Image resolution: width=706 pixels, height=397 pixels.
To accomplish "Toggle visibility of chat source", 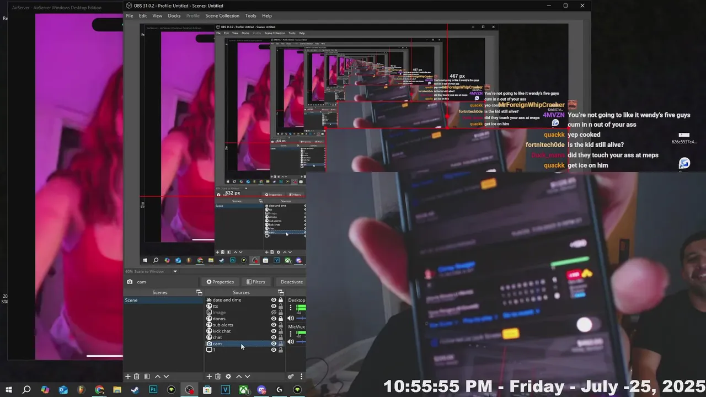I will pos(274,337).
